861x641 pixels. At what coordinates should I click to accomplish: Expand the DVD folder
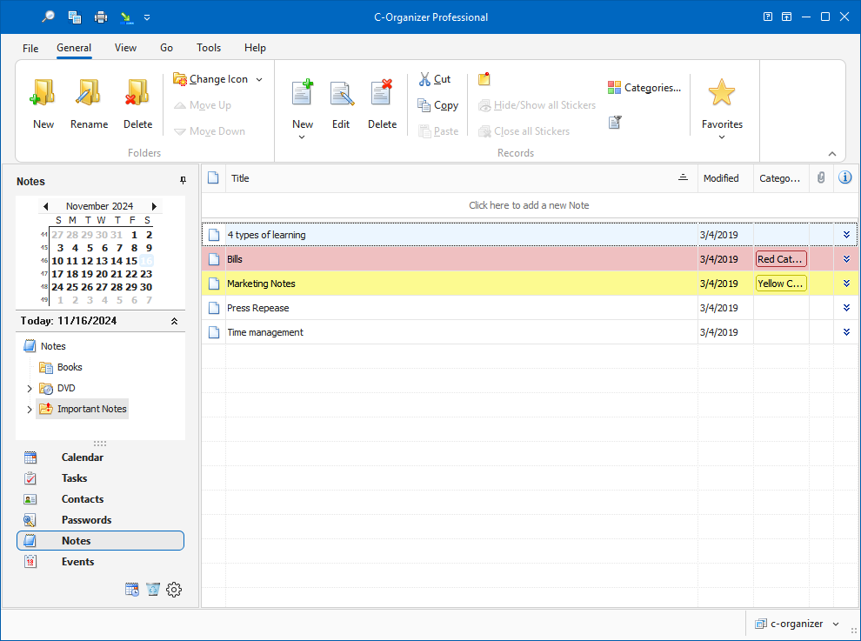pos(30,388)
